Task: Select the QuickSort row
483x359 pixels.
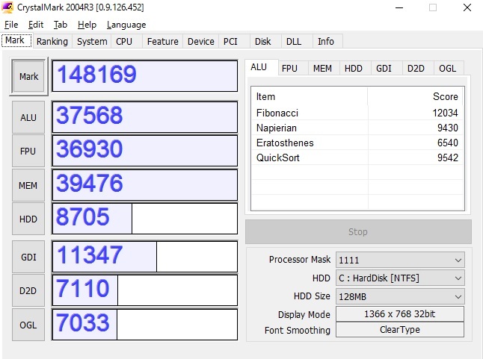Action: pyautogui.click(x=357, y=157)
